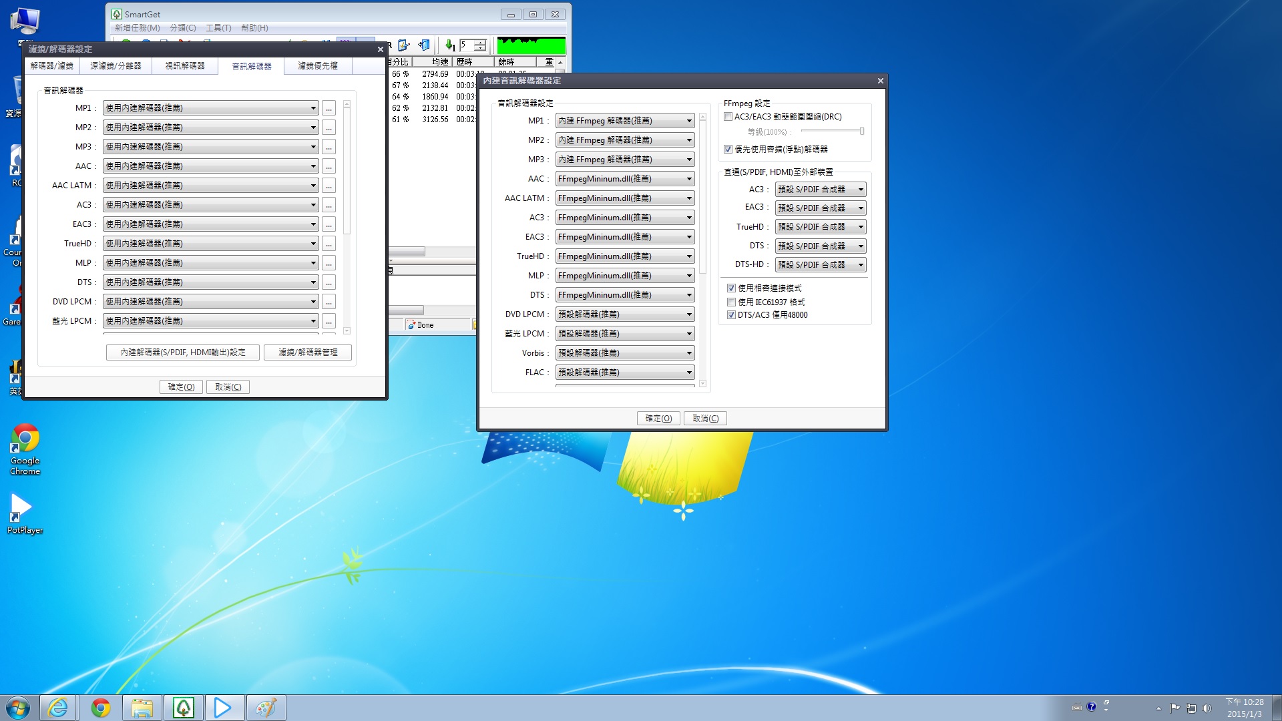Open Action Center flag tray icon
Image resolution: width=1282 pixels, height=721 pixels.
point(1175,708)
